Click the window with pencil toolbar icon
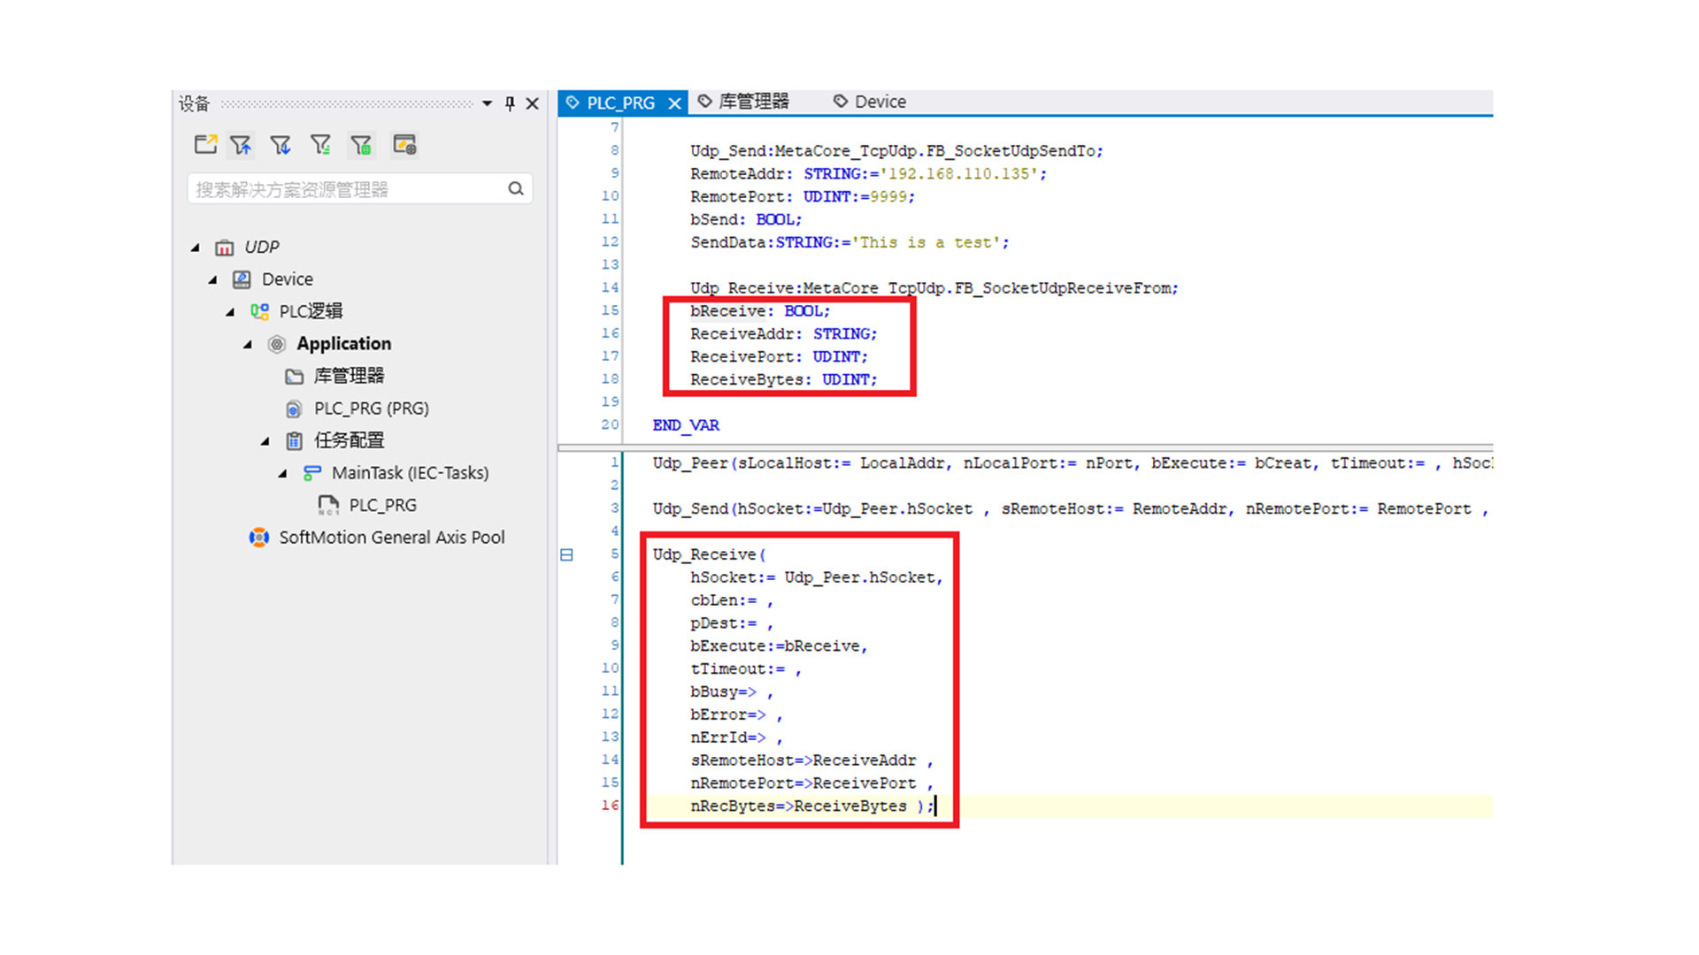The image size is (1699, 955). point(404,145)
